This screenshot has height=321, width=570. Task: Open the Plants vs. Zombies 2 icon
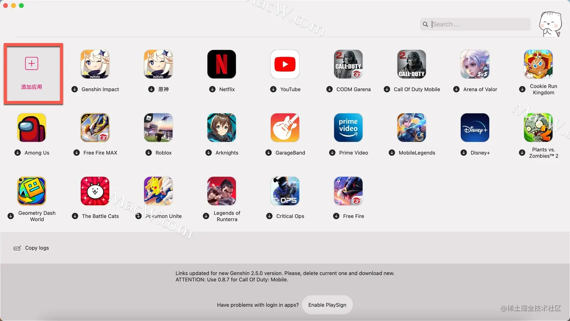click(538, 127)
